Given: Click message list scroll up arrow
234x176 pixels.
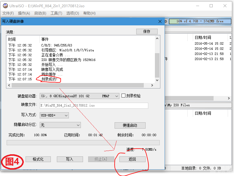Looking at the screenshot, I should click(x=157, y=39).
